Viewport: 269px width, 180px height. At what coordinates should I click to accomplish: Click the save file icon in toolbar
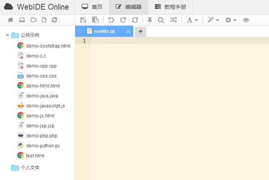pyautogui.click(x=83, y=20)
